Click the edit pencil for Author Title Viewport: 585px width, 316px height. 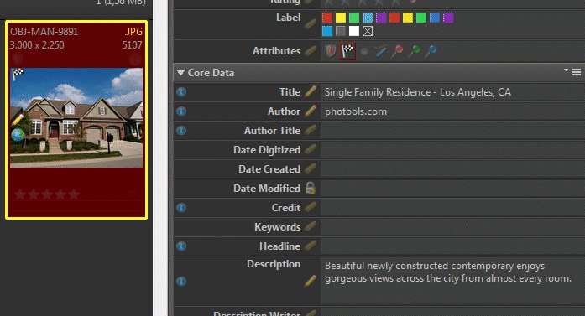click(x=311, y=130)
